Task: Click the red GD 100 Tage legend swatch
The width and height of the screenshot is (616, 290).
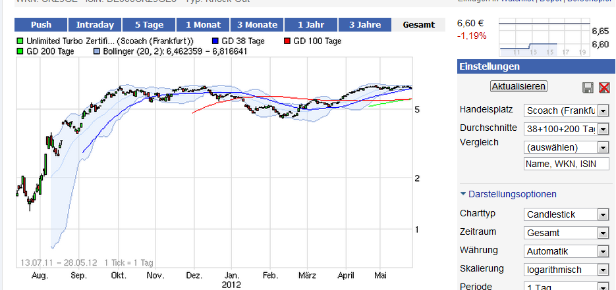Action: (287, 41)
